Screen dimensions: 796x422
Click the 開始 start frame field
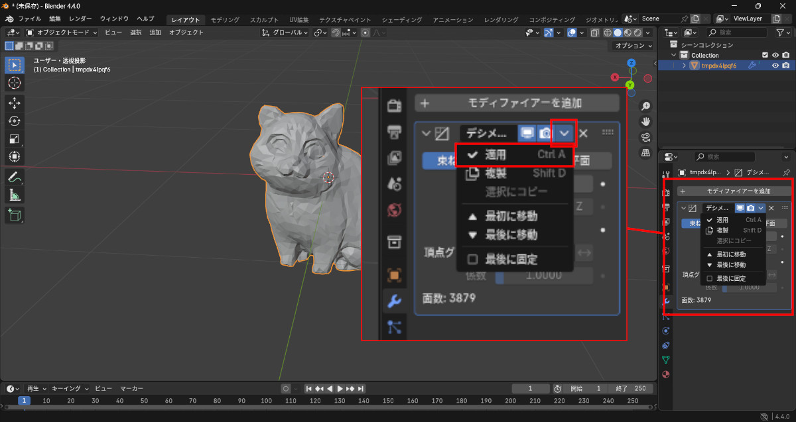[x=585, y=388]
